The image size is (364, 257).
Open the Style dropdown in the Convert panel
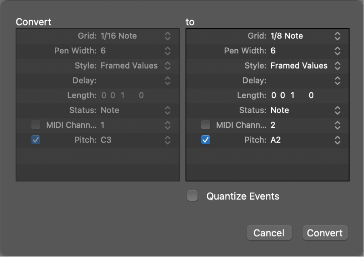coord(168,65)
